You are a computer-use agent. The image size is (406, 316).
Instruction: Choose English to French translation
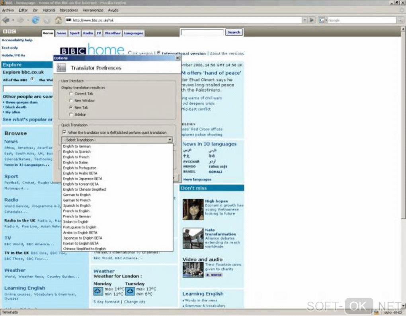[117, 157]
